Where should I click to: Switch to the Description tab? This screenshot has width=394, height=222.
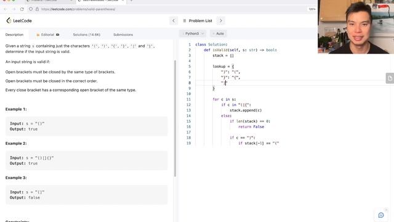[14, 35]
